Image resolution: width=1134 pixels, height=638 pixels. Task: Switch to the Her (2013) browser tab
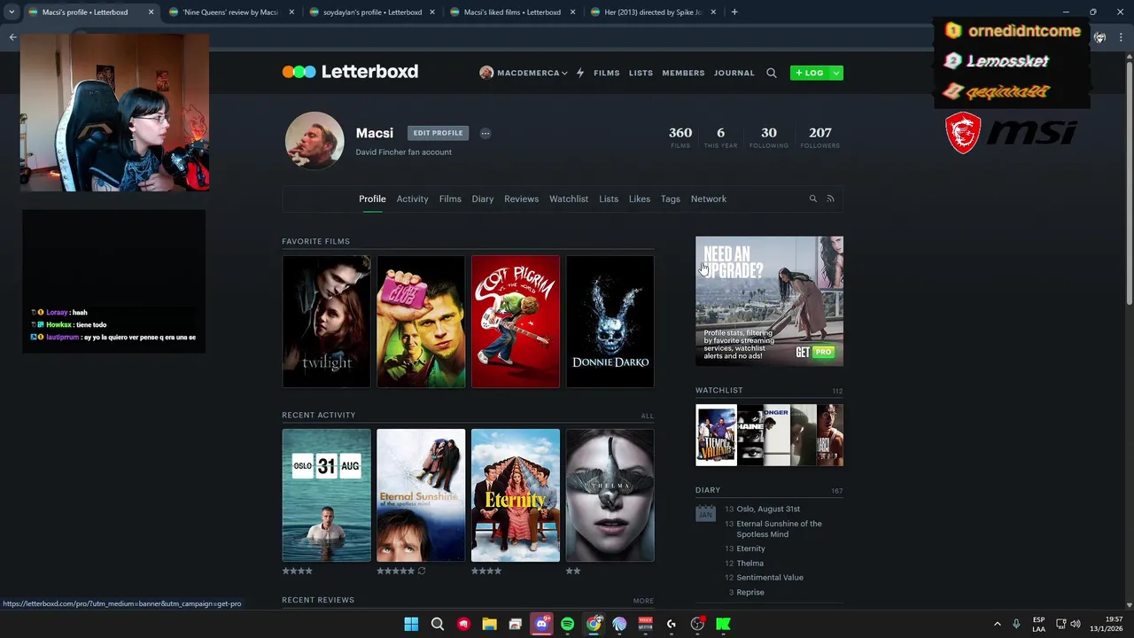click(653, 12)
